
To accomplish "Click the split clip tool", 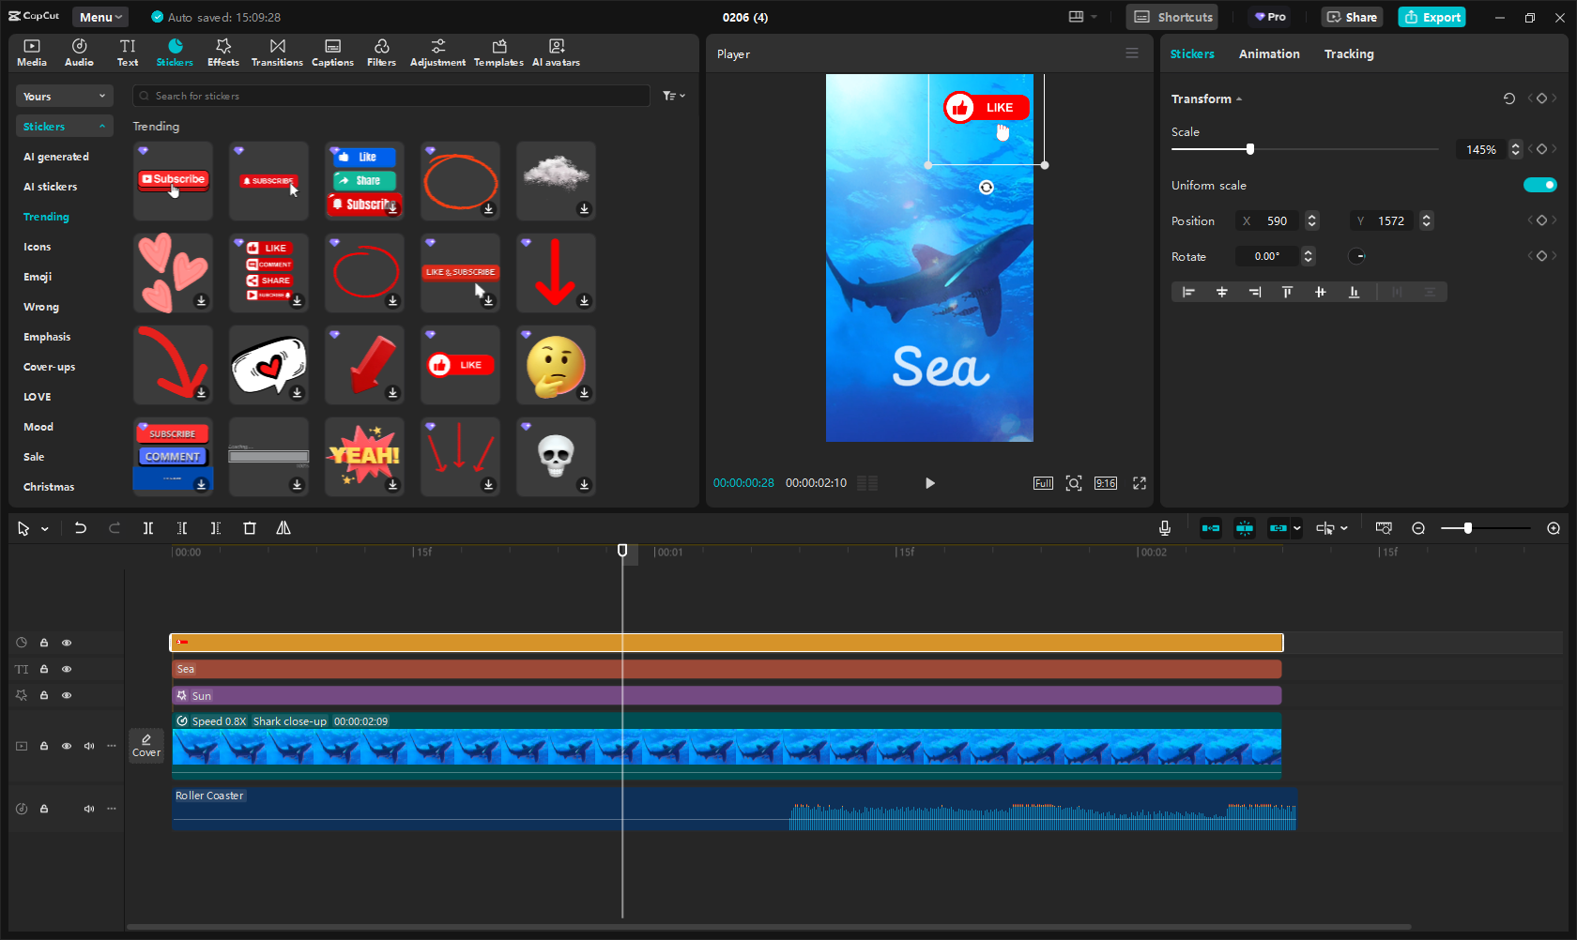I will click(x=148, y=528).
